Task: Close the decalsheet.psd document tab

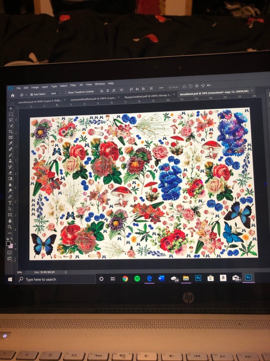Action: 252,91
